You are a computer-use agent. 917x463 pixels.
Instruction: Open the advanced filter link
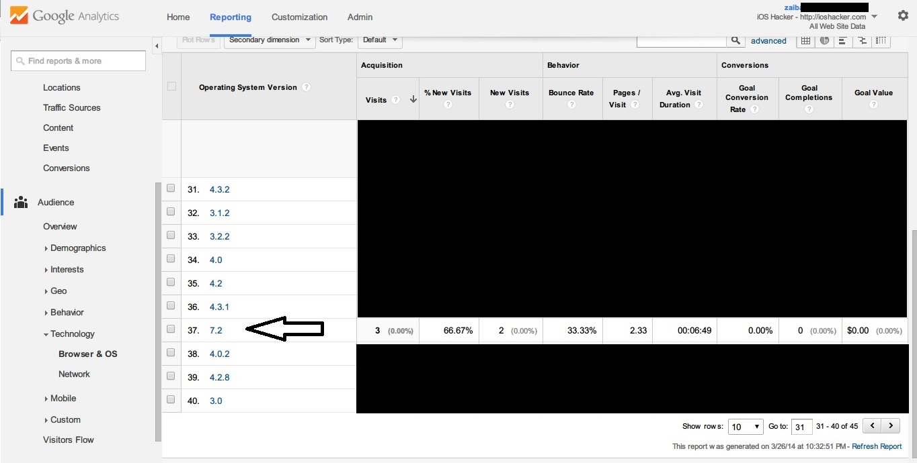[768, 41]
